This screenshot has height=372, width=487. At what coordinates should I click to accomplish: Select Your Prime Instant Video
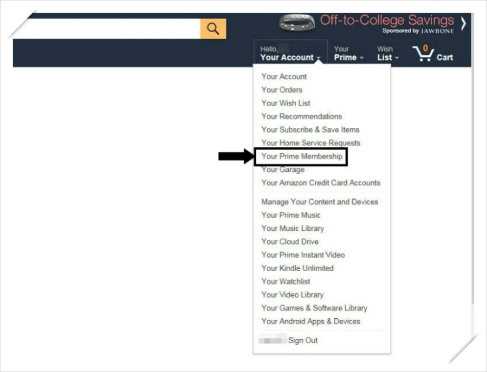point(303,255)
